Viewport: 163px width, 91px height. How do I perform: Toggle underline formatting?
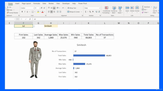27,12
